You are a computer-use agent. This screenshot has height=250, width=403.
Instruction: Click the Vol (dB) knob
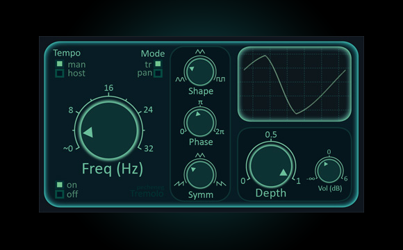[x=329, y=171]
